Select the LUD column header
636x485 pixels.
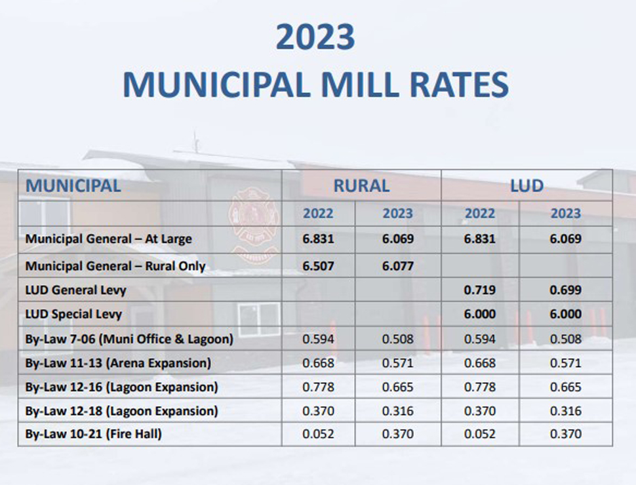(x=527, y=185)
